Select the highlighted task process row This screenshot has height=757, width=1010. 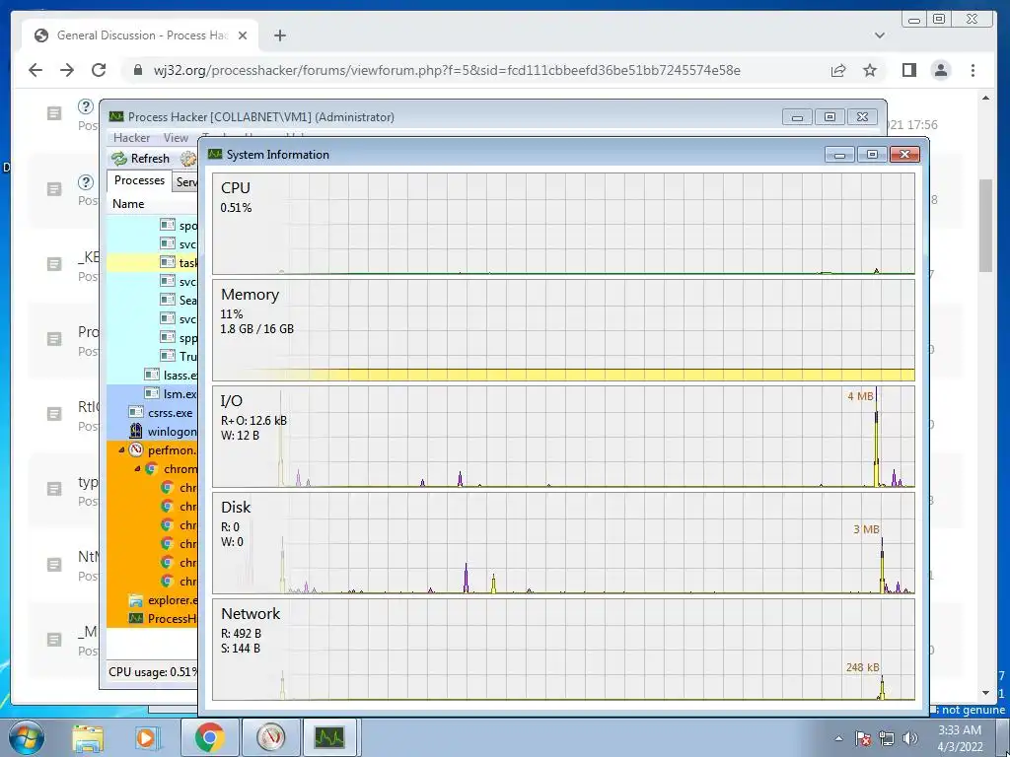tap(152, 262)
